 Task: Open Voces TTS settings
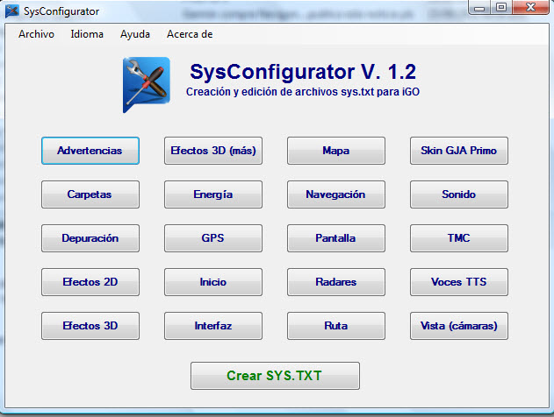tap(459, 282)
